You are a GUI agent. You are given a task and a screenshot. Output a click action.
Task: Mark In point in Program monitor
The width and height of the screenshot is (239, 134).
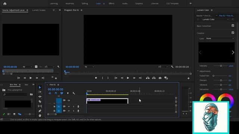(x=102, y=78)
